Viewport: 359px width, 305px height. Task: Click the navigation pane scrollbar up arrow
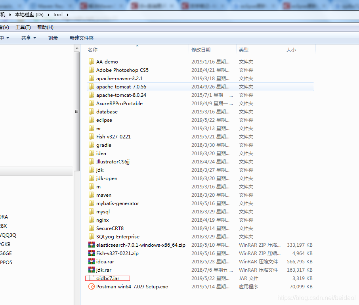tap(77, 48)
